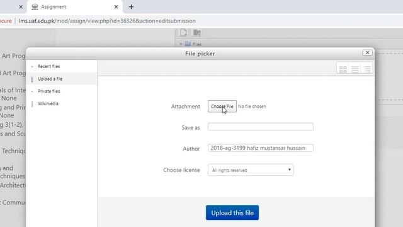Switch to the Assignment tab
Image resolution: width=403 pixels, height=227 pixels.
[x=74, y=7]
